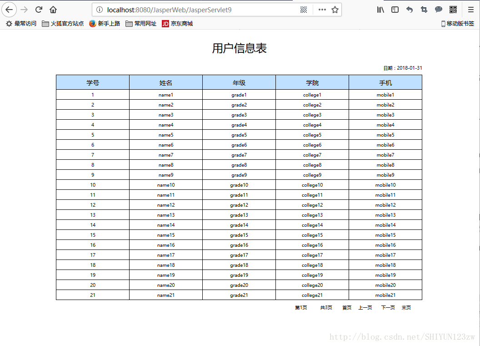Screen dimensions: 480x346
Task: Click the 第1页 page indicator
Action: 301,308
